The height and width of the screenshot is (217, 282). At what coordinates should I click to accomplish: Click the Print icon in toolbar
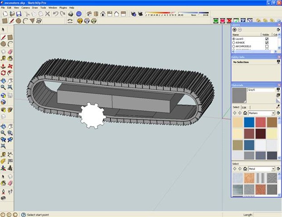[x=71, y=14]
